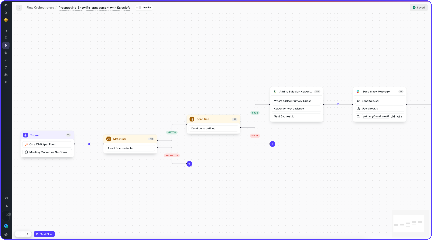Open 'Send to: User' row

pos(380,101)
